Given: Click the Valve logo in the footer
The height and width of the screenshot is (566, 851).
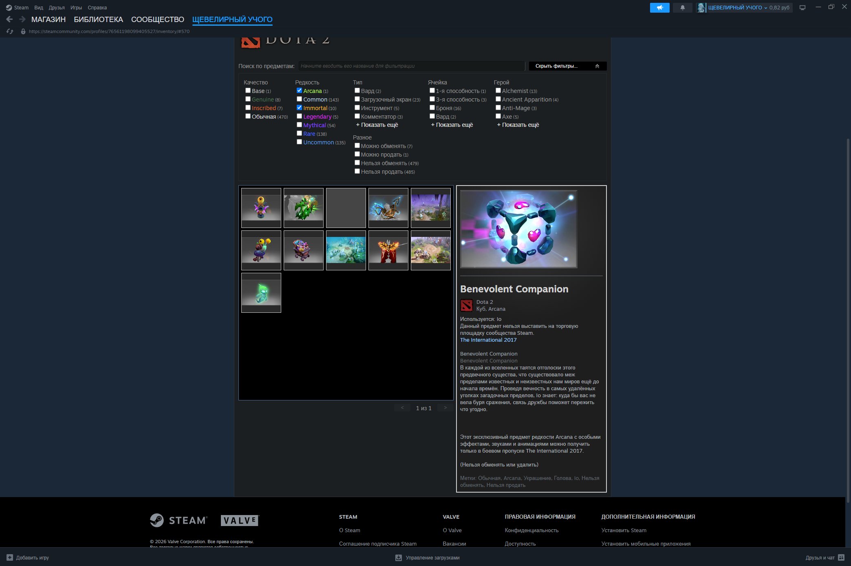Looking at the screenshot, I should [x=240, y=520].
